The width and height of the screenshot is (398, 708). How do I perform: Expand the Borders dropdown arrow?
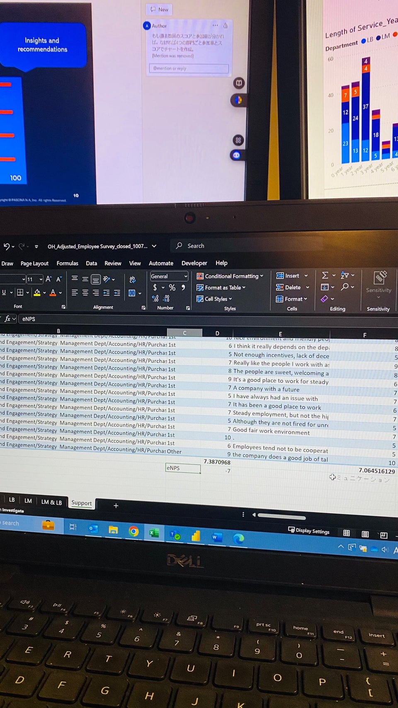click(28, 293)
